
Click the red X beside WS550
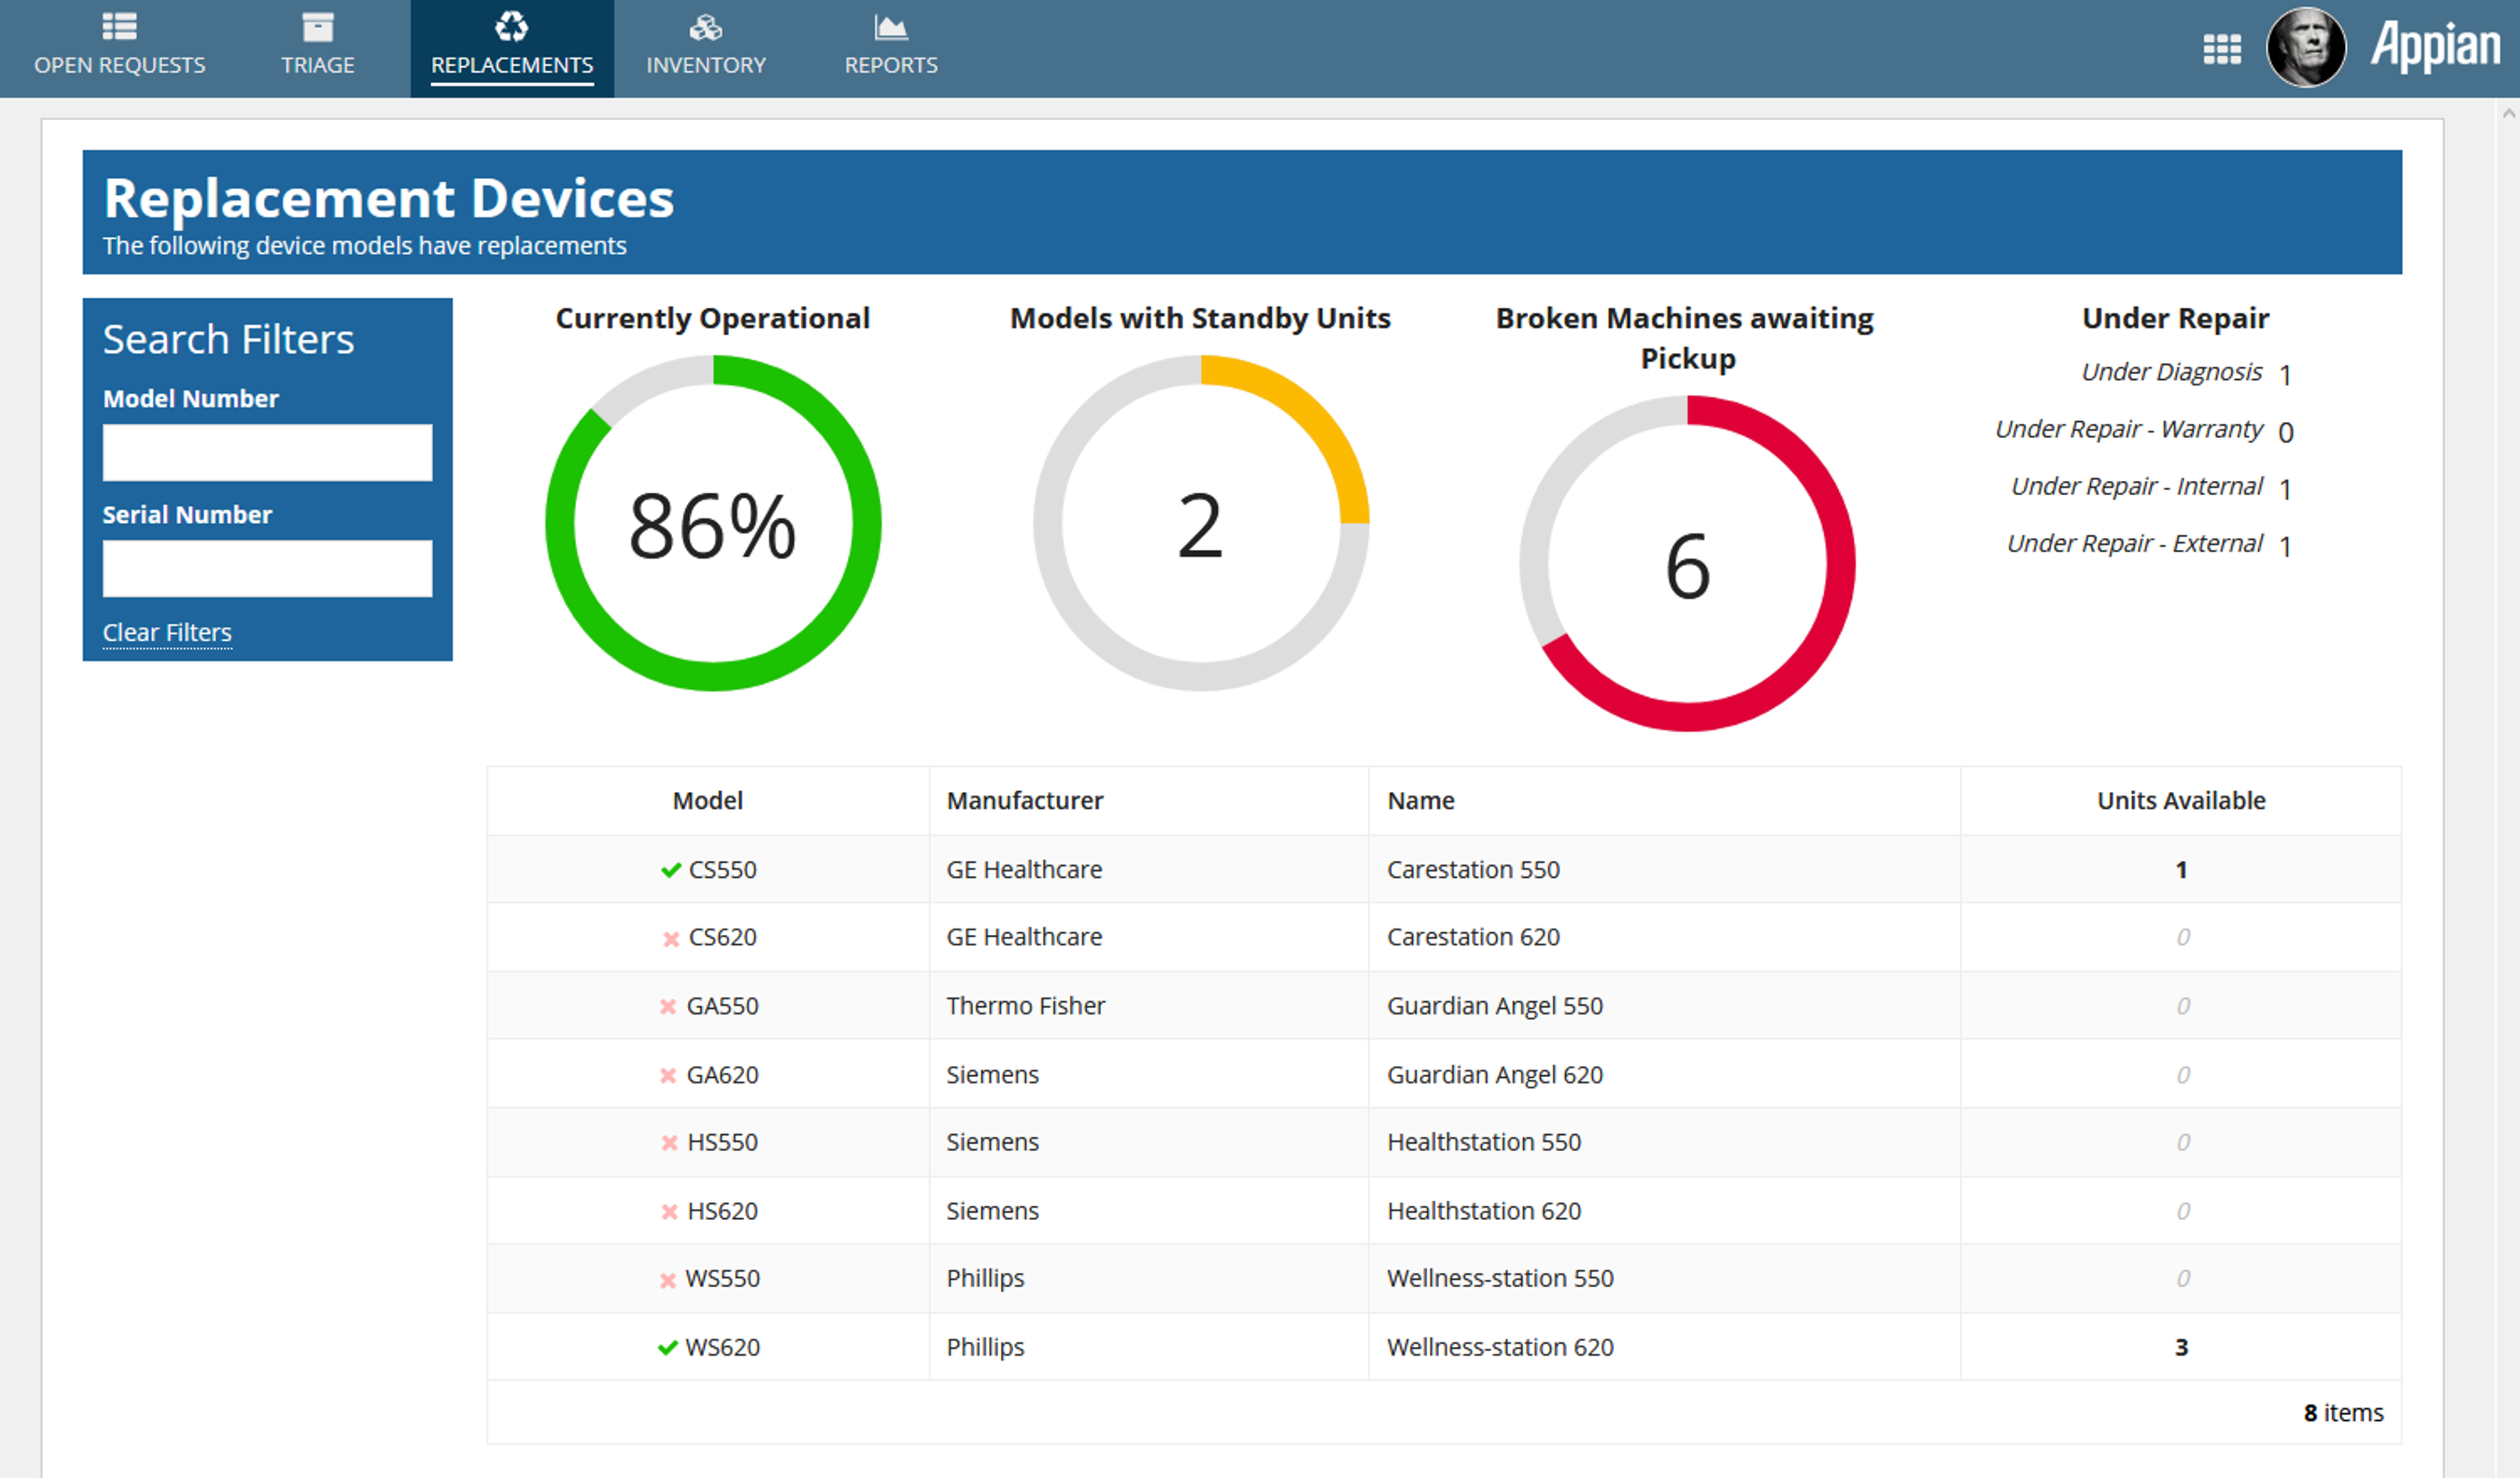[668, 1280]
